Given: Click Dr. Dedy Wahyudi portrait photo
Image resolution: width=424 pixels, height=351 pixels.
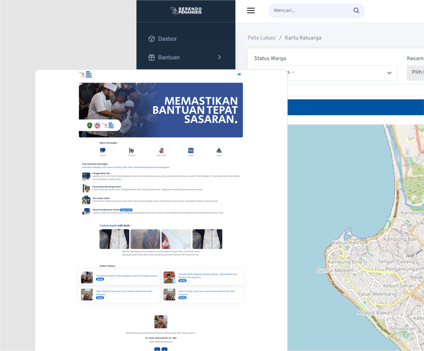Looking at the screenshot, I should click(x=161, y=322).
